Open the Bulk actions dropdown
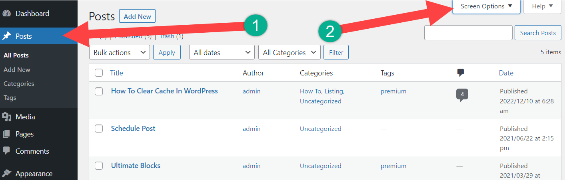565x180 pixels. [120, 52]
